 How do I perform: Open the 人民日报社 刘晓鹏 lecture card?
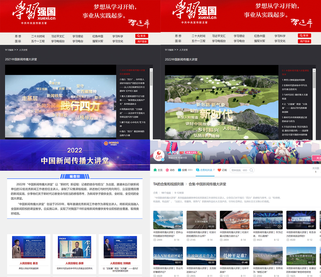click(121, 254)
